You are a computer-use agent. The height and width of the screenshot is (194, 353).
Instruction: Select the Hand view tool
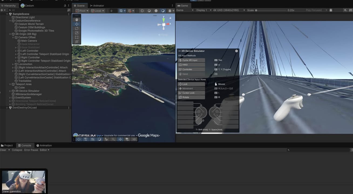click(77, 20)
